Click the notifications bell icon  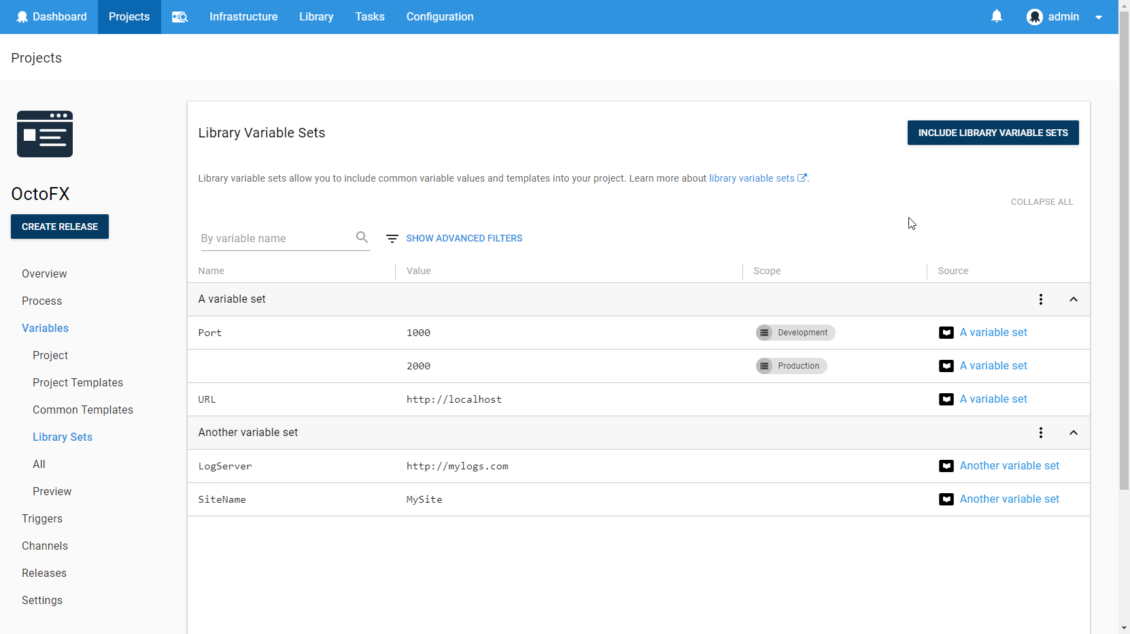click(x=996, y=16)
